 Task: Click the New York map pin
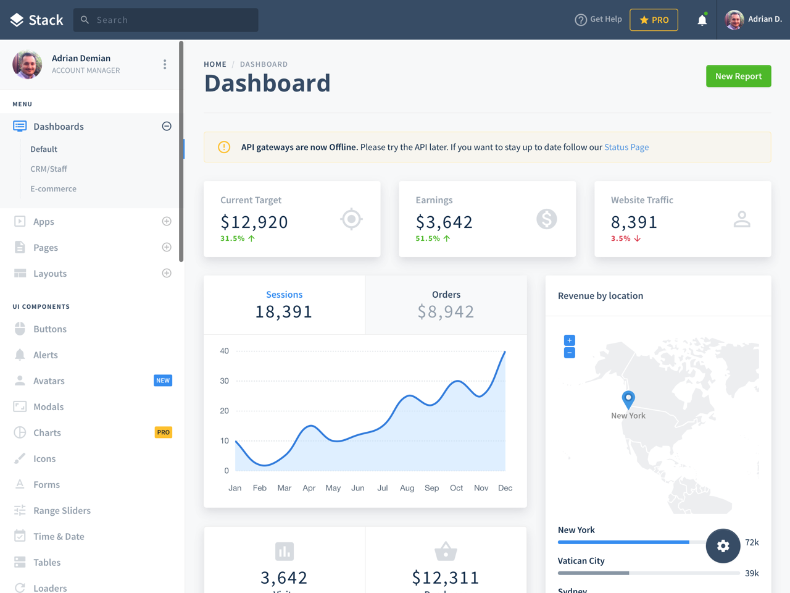[x=628, y=399]
